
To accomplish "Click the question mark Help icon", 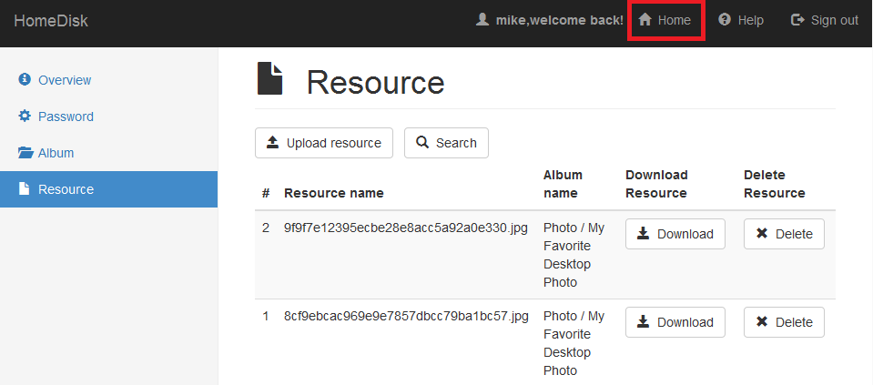I will point(725,20).
